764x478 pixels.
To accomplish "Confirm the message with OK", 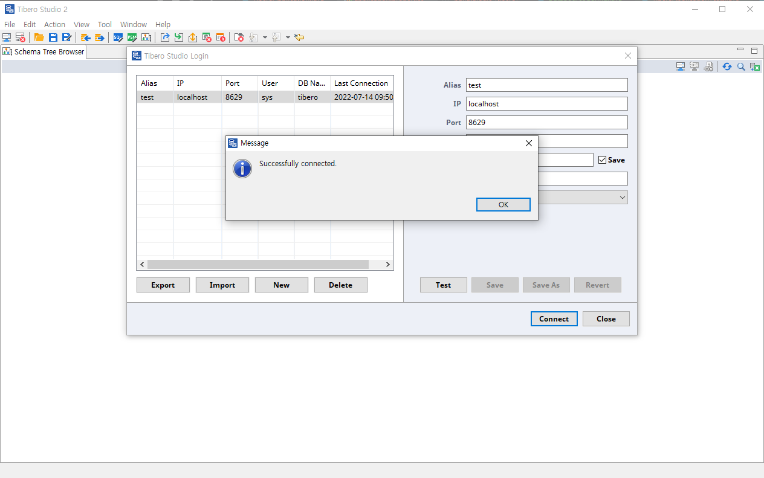I will pyautogui.click(x=503, y=205).
